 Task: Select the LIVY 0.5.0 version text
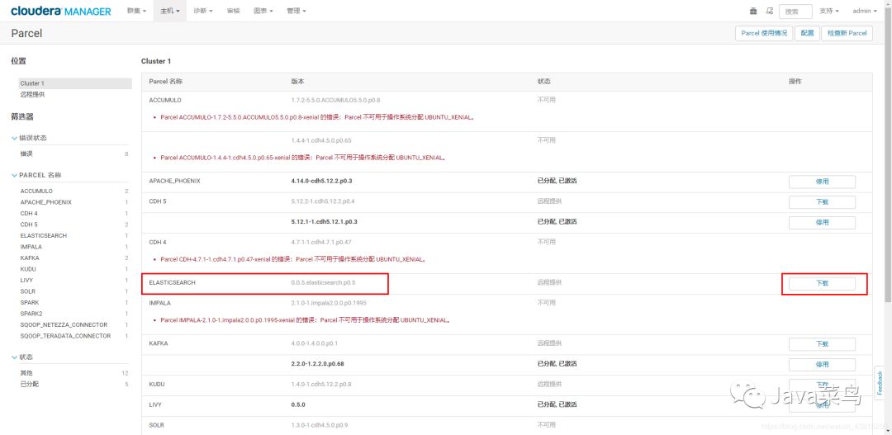click(299, 404)
